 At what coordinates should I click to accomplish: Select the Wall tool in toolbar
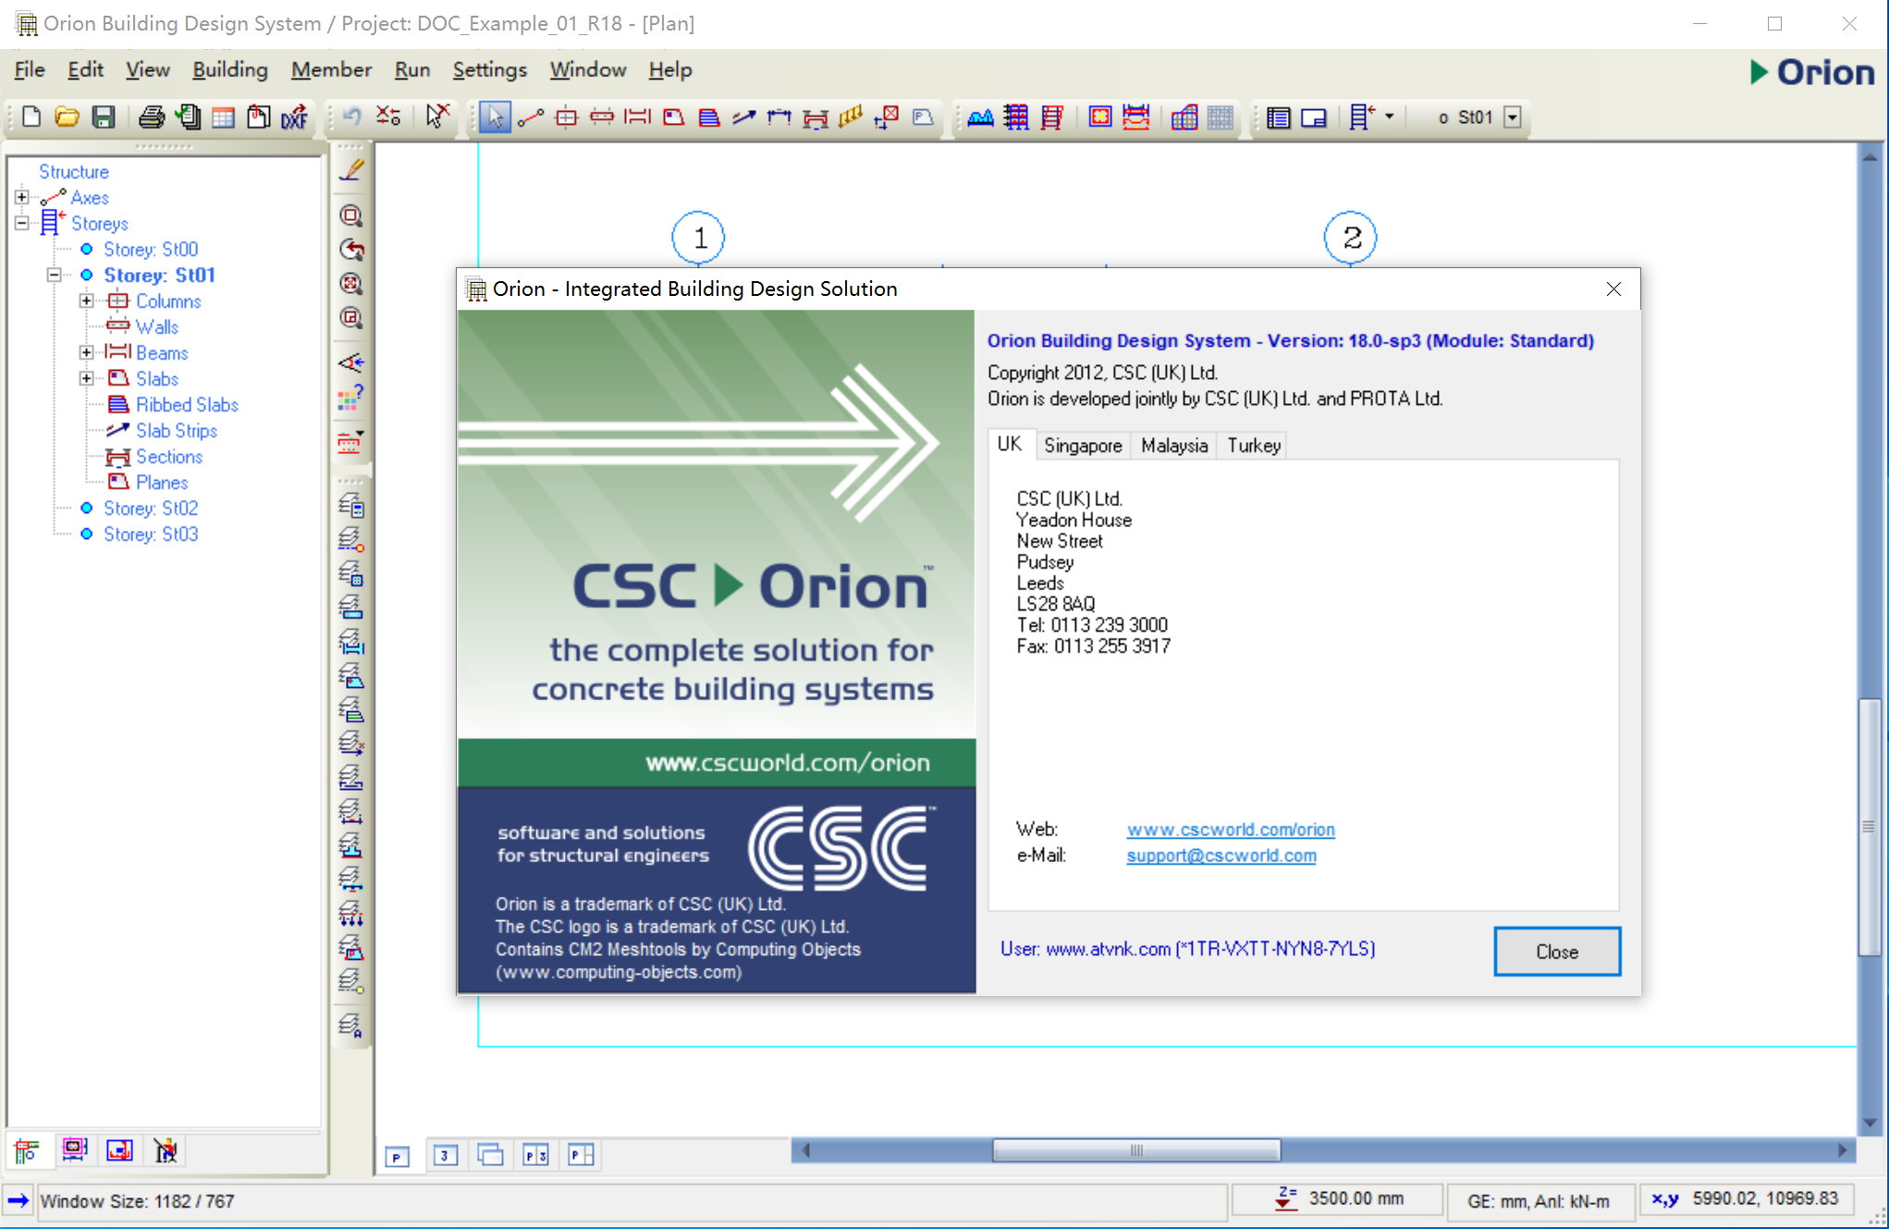(x=602, y=117)
